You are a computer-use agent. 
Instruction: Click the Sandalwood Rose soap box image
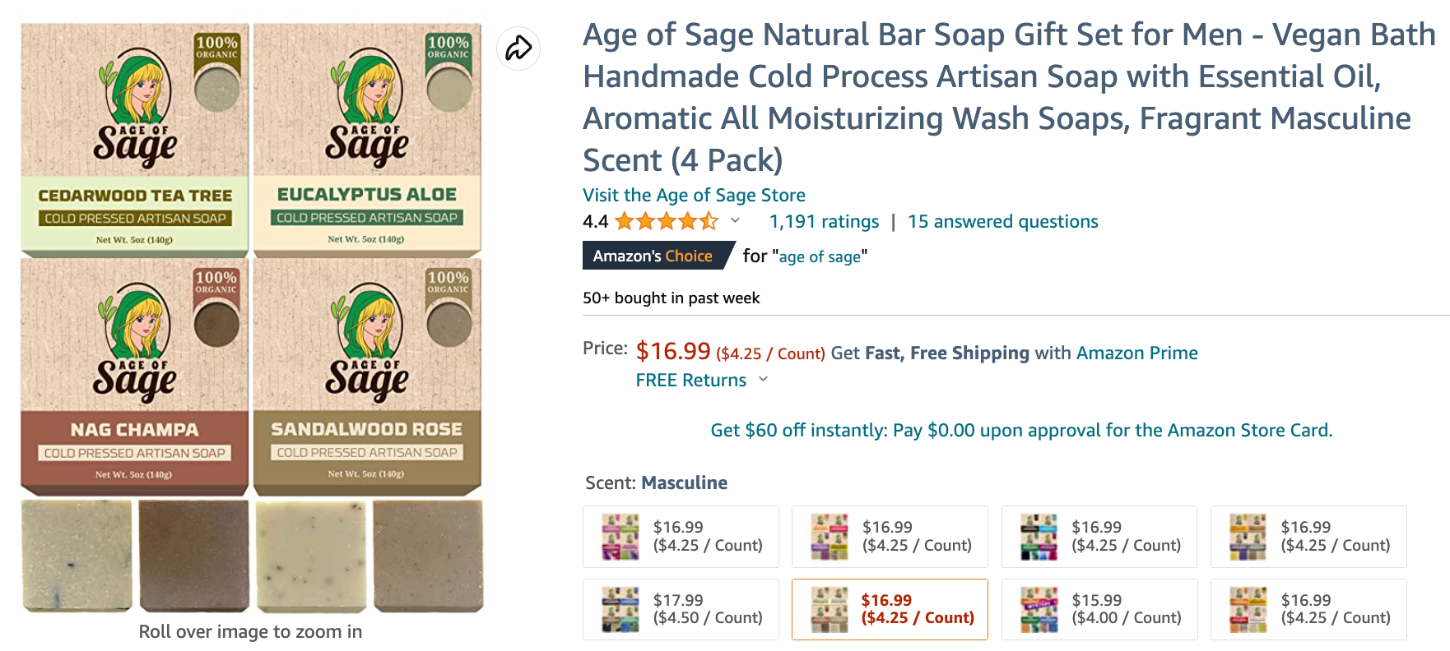[x=367, y=376]
